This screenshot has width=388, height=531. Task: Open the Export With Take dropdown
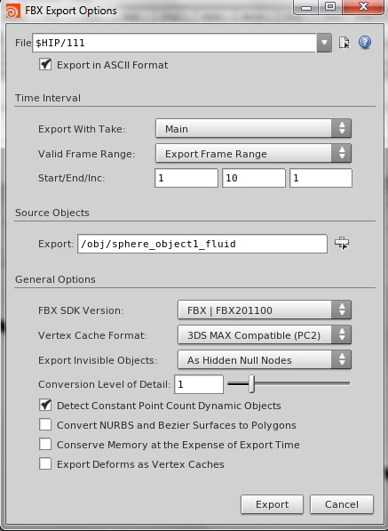pyautogui.click(x=253, y=128)
